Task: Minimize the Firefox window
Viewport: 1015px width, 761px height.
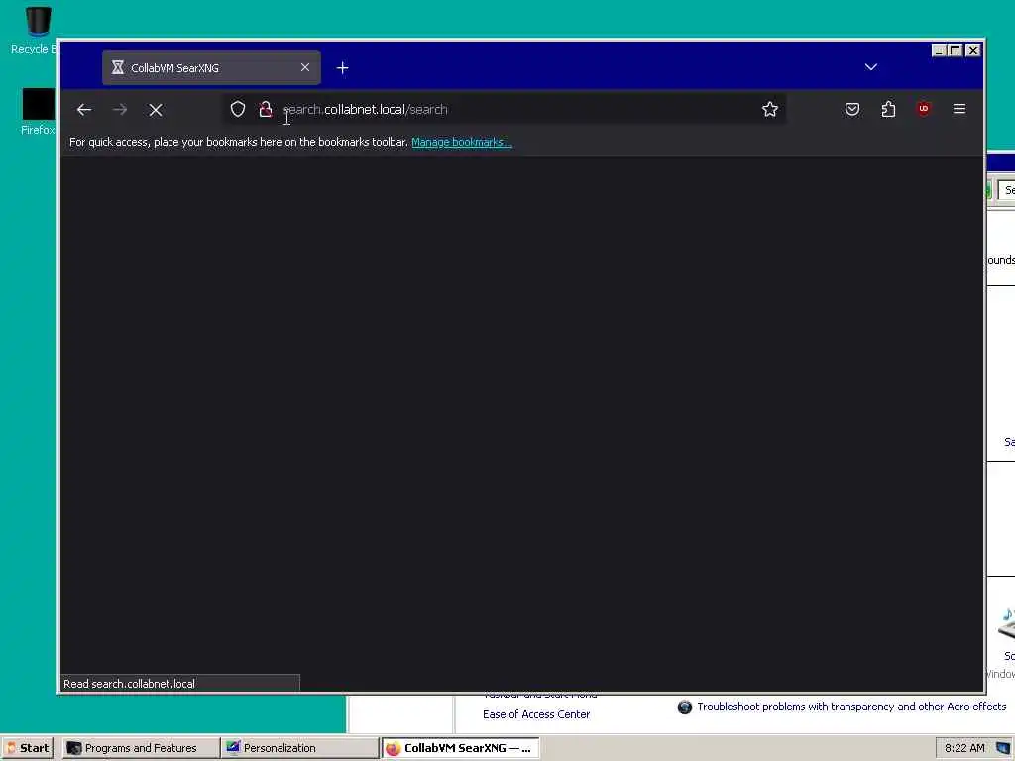Action: 939,50
